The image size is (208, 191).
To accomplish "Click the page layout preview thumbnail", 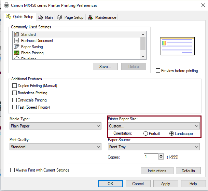I will tap(177, 46).
